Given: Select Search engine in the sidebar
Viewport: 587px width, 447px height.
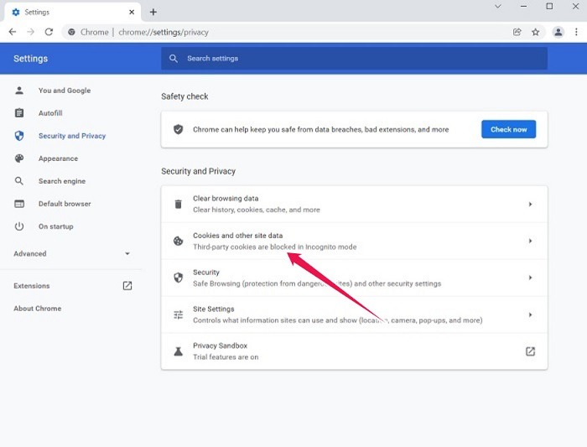Looking at the screenshot, I should click(62, 181).
